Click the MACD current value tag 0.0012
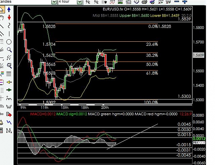Screen dimensions: 215x165 pyautogui.click(x=199, y=139)
